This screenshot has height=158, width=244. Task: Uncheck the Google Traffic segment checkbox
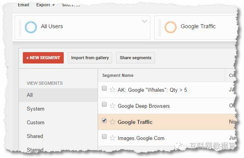(x=104, y=121)
